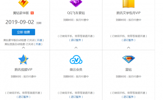This screenshot has width=163, height=100.
Task: Click 退订服务 under 蓝钻
Action: (128, 97)
